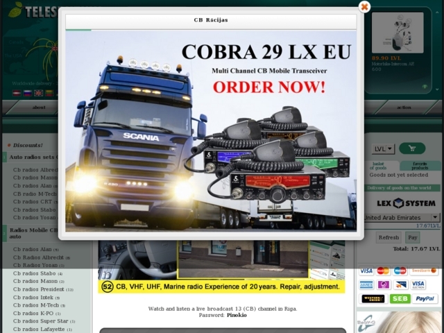Click the Western Union payment icon

point(373,298)
